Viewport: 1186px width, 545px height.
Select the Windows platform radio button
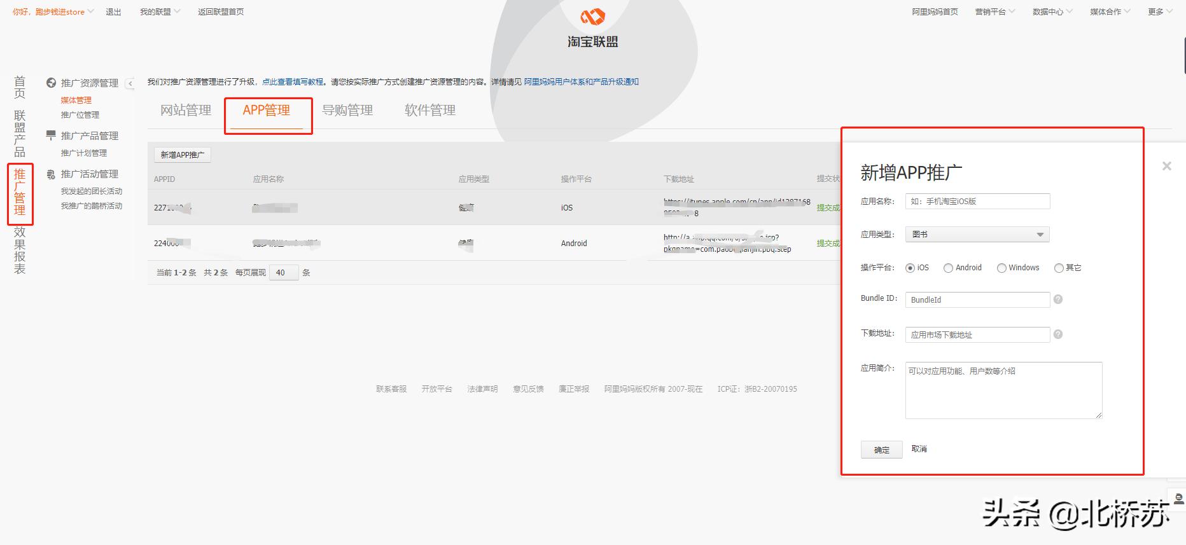[1001, 268]
